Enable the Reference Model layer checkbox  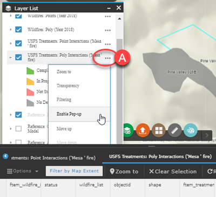tap(18, 129)
